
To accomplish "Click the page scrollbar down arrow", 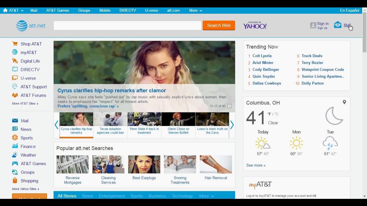I will click(x=364, y=196).
